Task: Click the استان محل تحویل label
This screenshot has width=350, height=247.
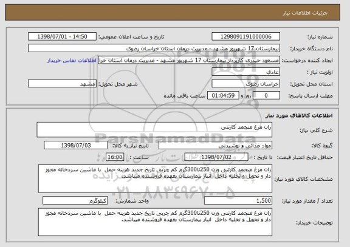Action: coord(311,84)
